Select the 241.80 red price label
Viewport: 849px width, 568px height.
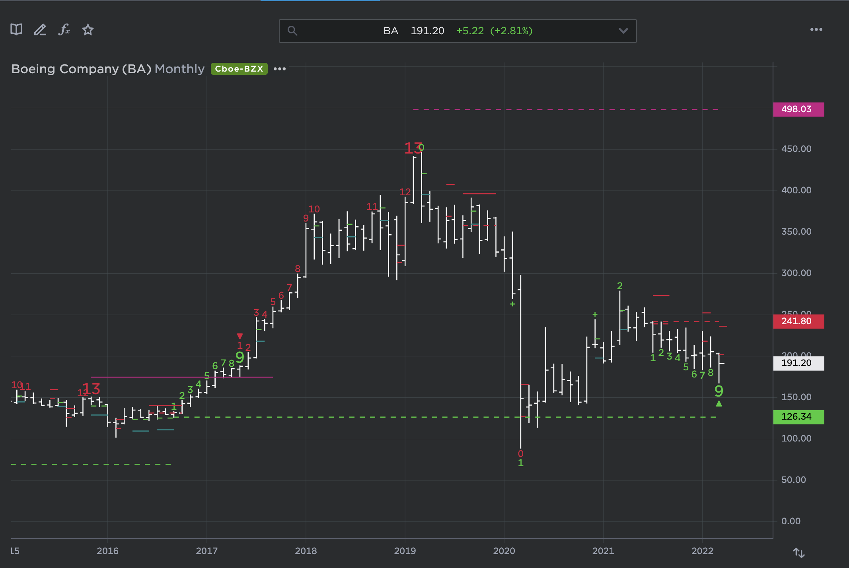[798, 321]
